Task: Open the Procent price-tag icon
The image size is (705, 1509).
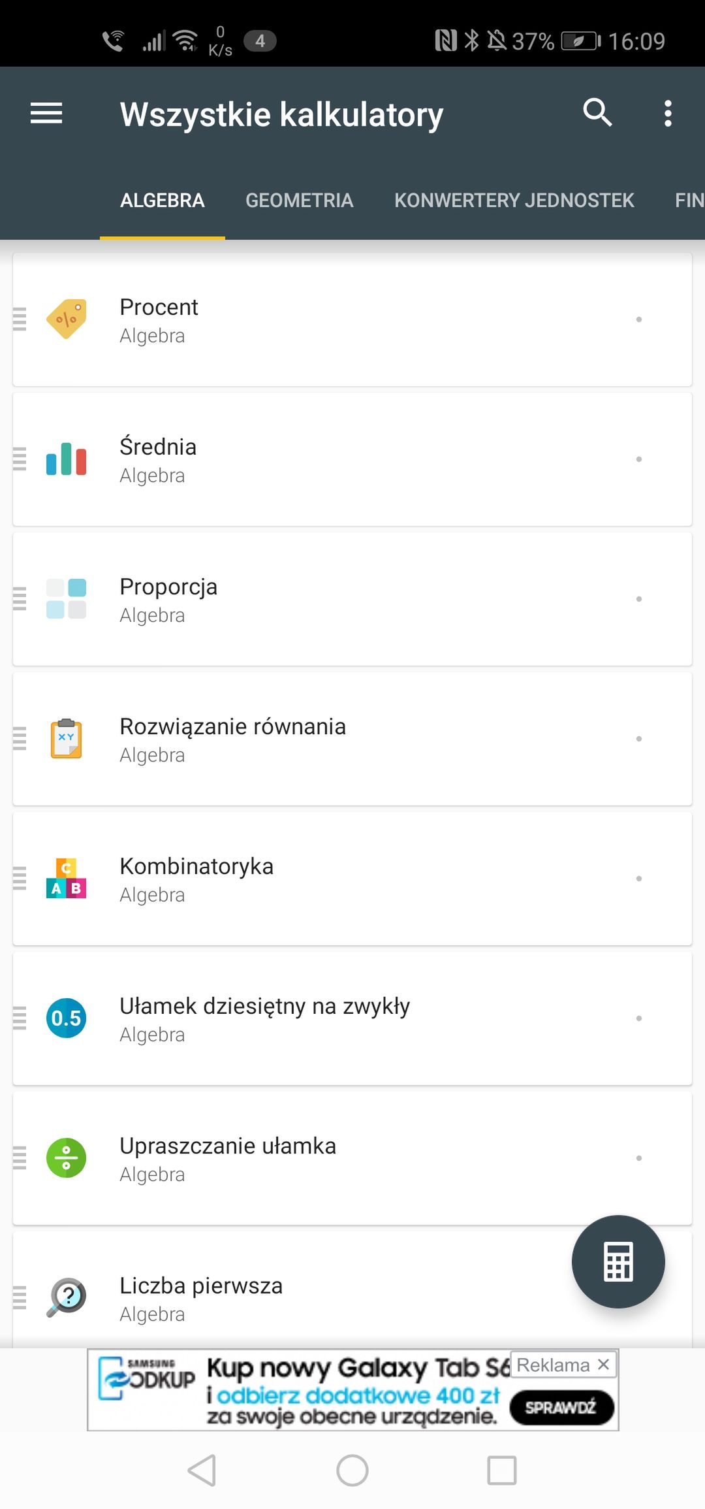Action: click(x=66, y=319)
